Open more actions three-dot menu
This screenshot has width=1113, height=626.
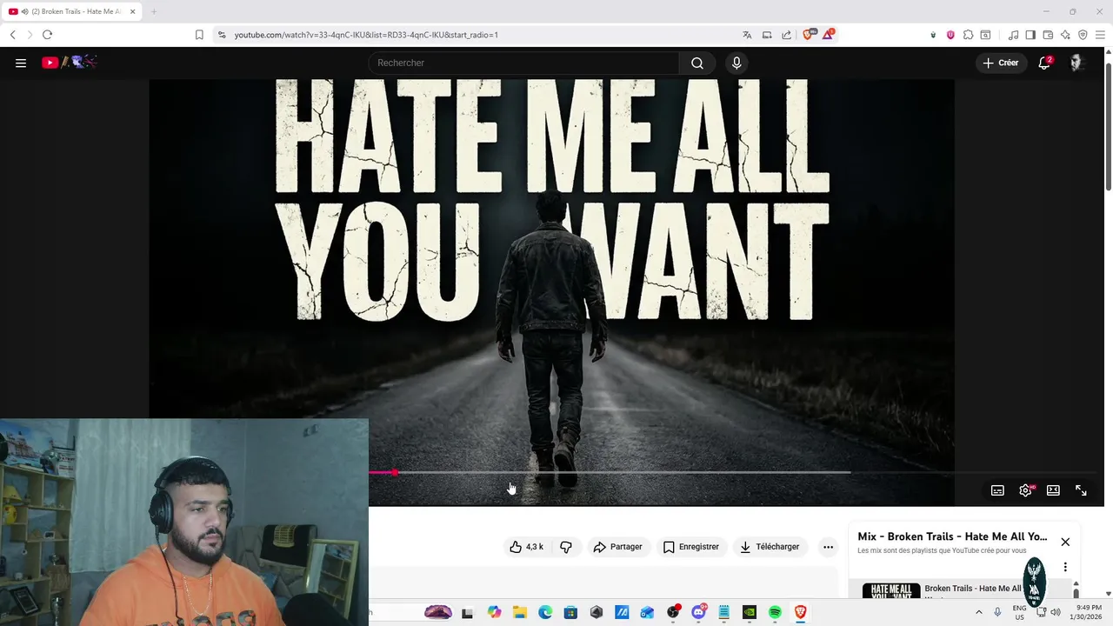[828, 547]
